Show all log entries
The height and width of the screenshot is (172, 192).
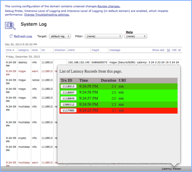pyautogui.click(x=179, y=50)
